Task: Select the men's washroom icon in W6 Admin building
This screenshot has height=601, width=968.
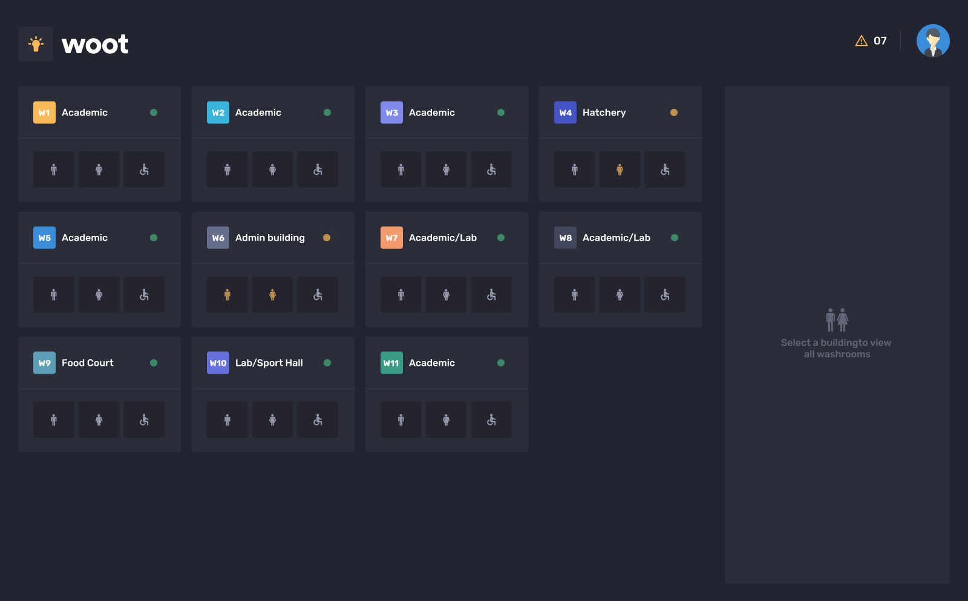Action: coord(227,294)
